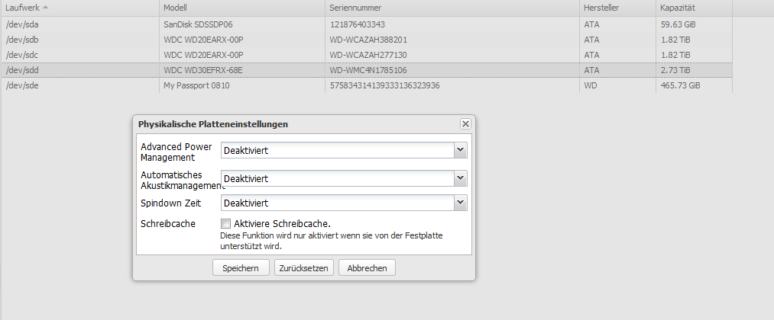774x320 pixels.
Task: Open Automatisches Akustikmanagement dropdown arrow
Action: click(460, 178)
